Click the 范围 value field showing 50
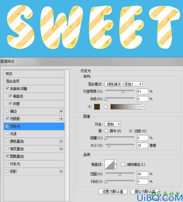This screenshot has width=183, height=202. [143, 174]
